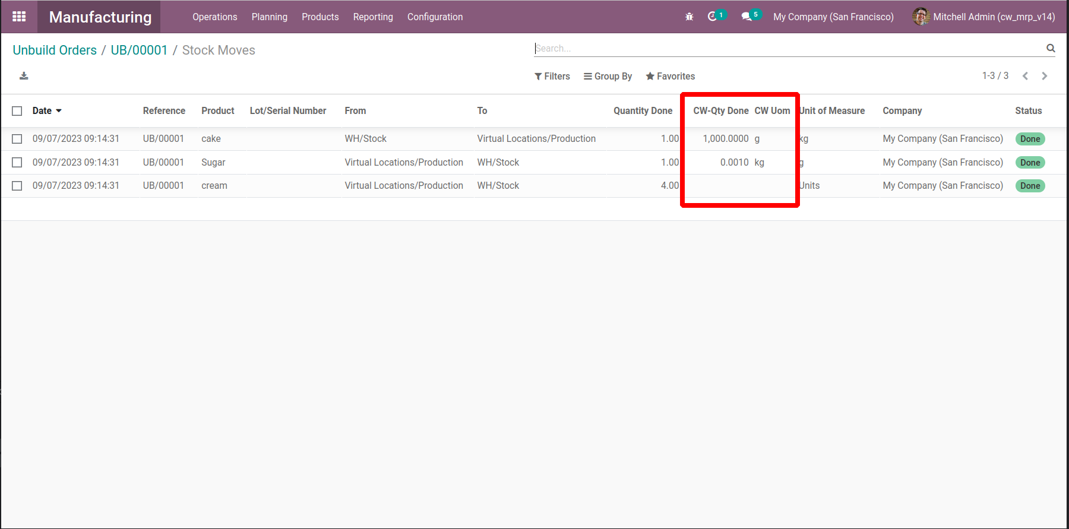Go back to UB/00001 breadcrumb
This screenshot has height=529, width=1069.
(x=139, y=50)
